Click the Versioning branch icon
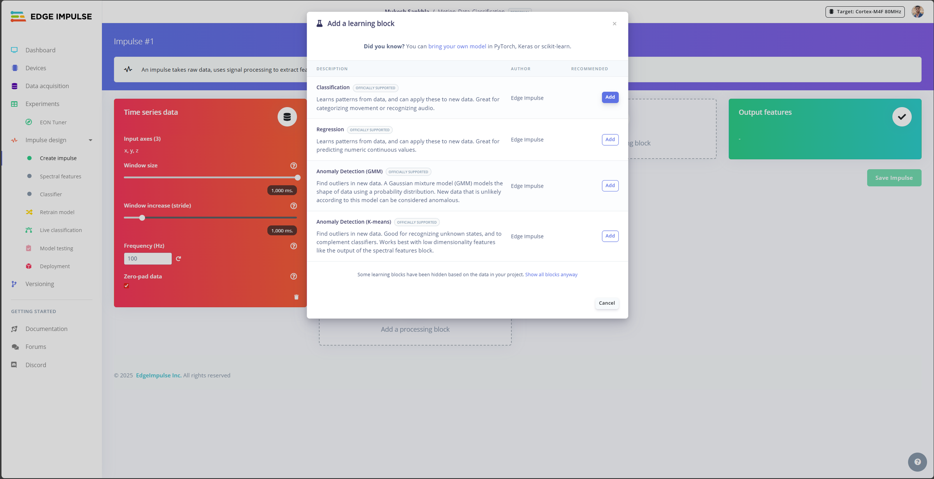Image resolution: width=934 pixels, height=479 pixels. pos(14,284)
